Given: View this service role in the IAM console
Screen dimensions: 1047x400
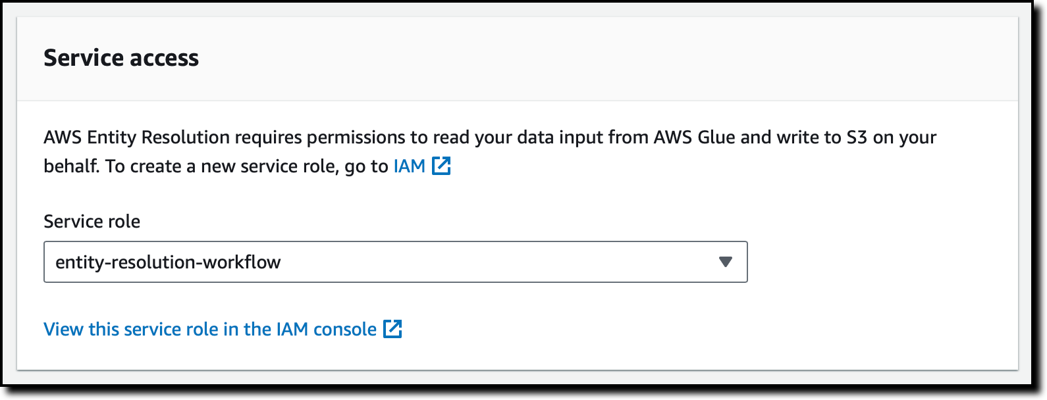Looking at the screenshot, I should click(x=210, y=329).
